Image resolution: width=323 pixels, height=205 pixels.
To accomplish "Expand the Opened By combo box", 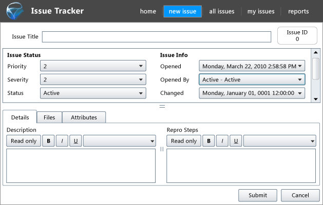I will [252, 79].
